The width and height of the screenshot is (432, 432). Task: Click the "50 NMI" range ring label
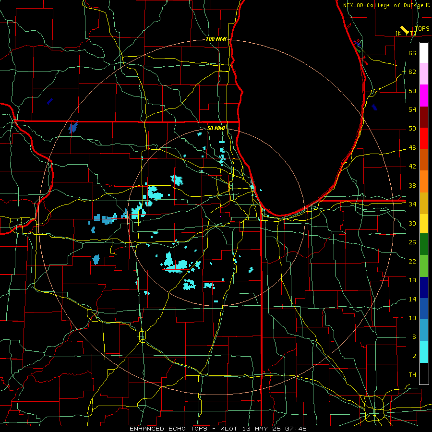pos(216,128)
